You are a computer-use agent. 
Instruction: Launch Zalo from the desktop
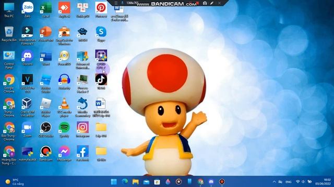click(28, 10)
